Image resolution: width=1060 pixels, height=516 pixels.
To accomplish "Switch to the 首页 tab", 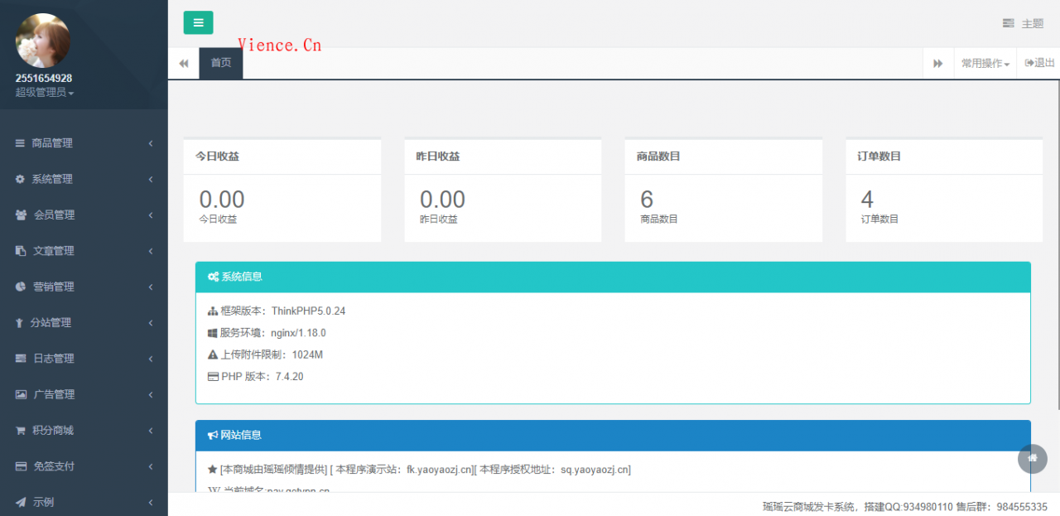I will tap(220, 62).
